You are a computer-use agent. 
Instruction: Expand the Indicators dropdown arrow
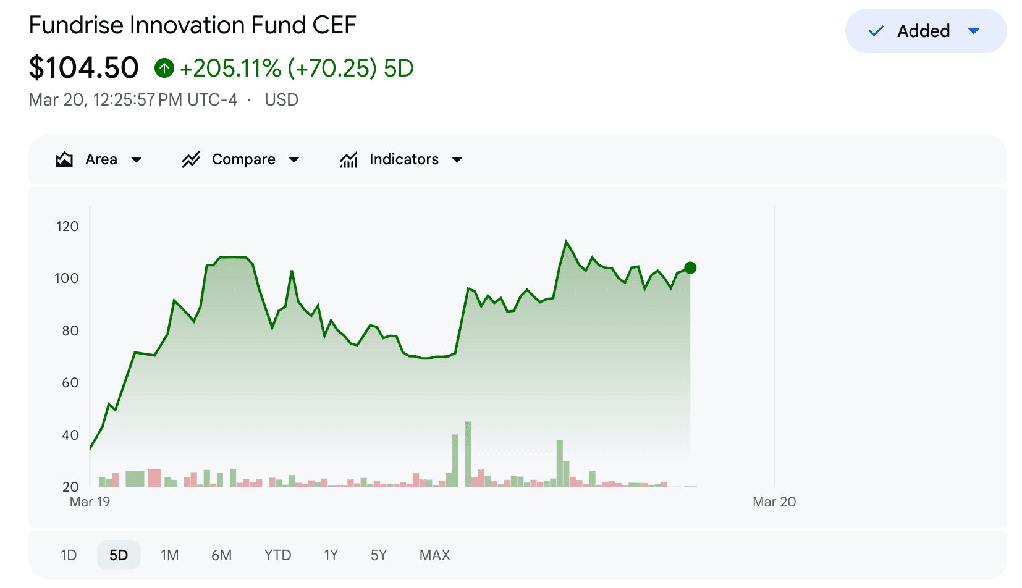[457, 160]
